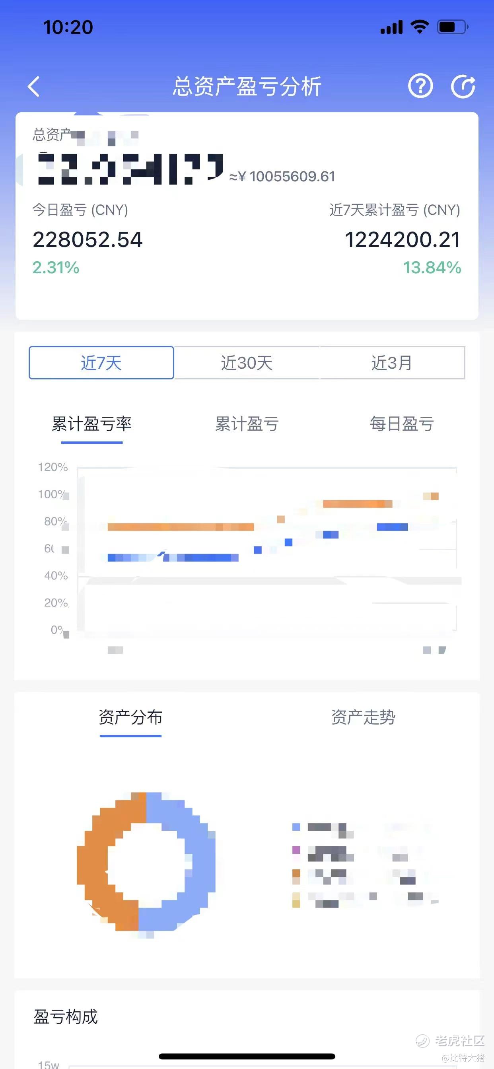This screenshot has height=1069, width=494.
Task: Tap the battery icon in status bar
Action: point(453,27)
